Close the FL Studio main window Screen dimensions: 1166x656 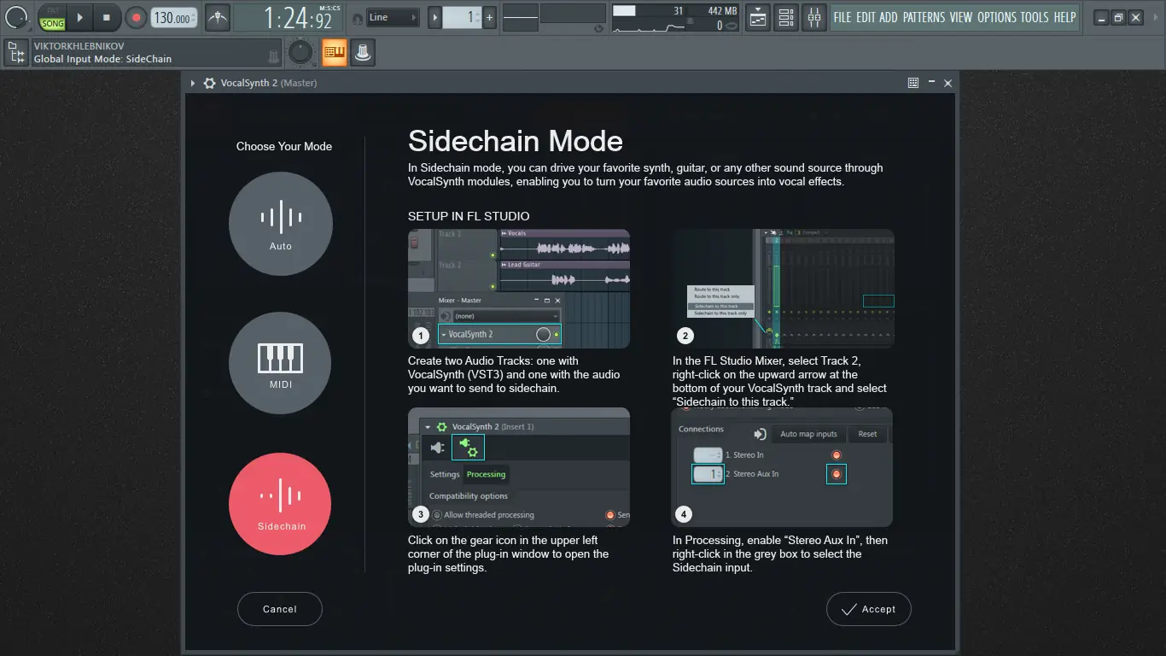[1135, 17]
